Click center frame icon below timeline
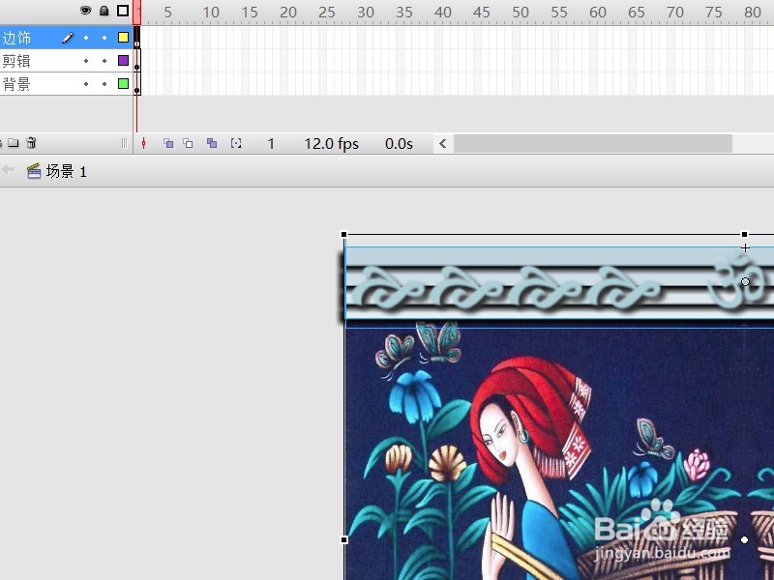The height and width of the screenshot is (580, 774). pos(143,143)
